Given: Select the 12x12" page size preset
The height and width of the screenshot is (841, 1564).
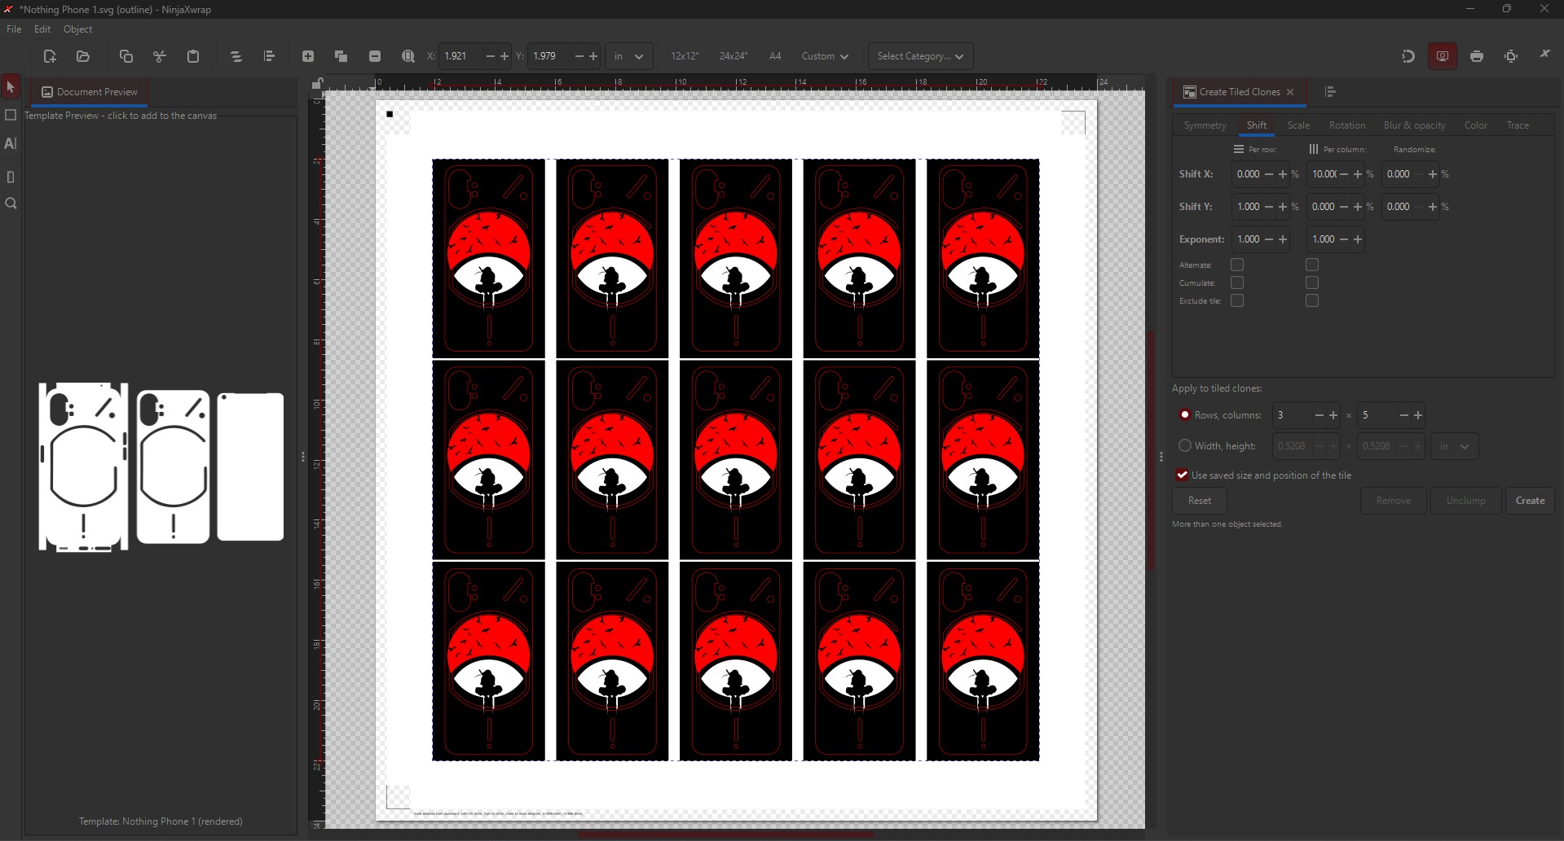Looking at the screenshot, I should 685,56.
